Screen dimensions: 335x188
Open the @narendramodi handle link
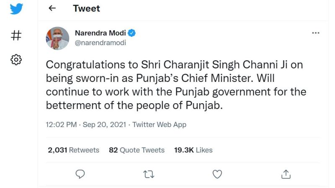tap(100, 43)
